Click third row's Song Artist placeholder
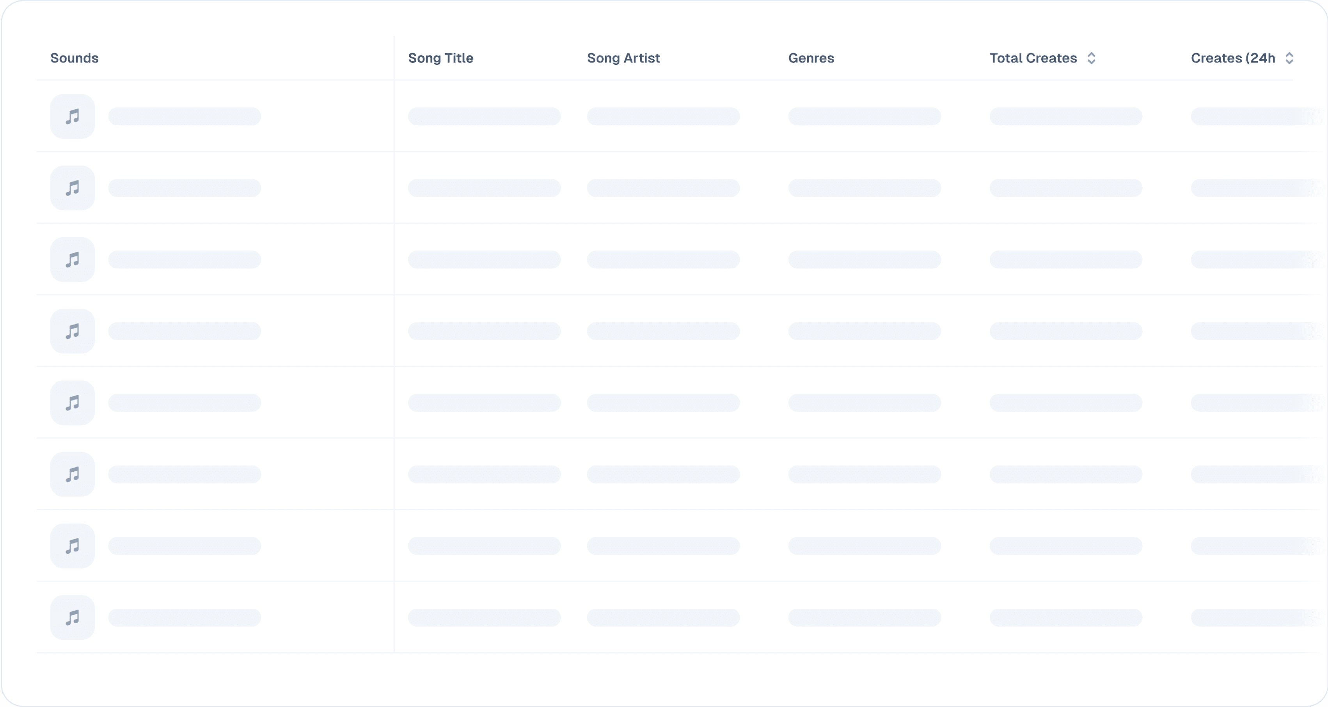The height and width of the screenshot is (707, 1328). (x=663, y=259)
